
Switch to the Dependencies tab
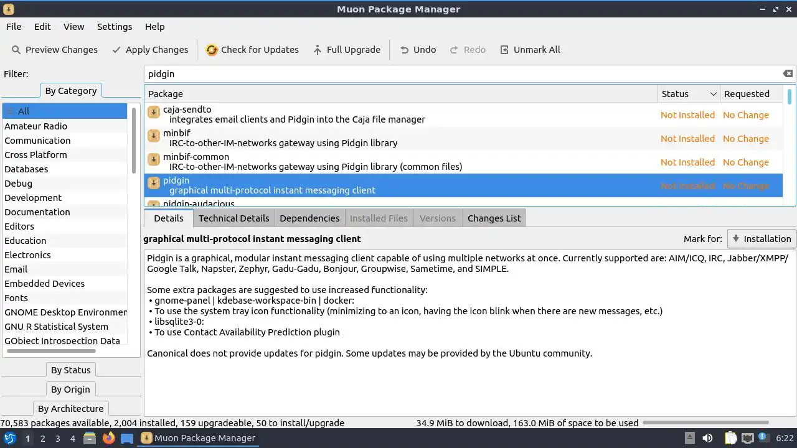pos(309,218)
